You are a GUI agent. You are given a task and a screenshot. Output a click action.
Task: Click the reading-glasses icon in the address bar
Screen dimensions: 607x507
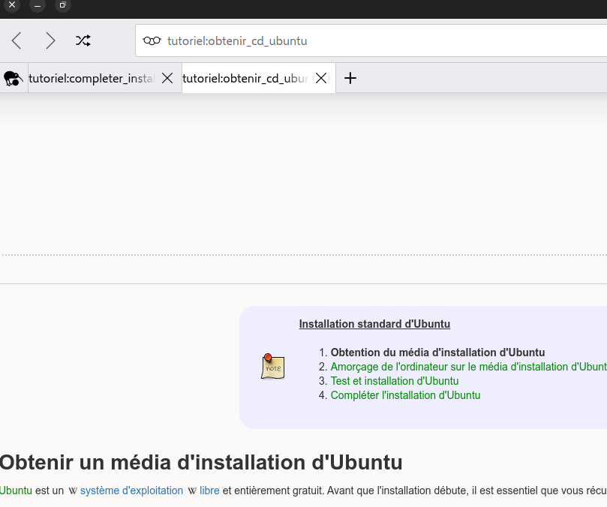coord(152,40)
